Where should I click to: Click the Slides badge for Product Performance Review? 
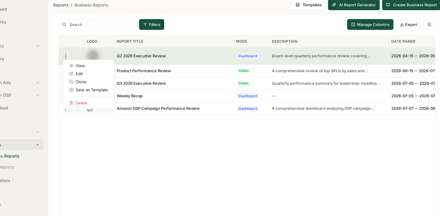coord(243,71)
